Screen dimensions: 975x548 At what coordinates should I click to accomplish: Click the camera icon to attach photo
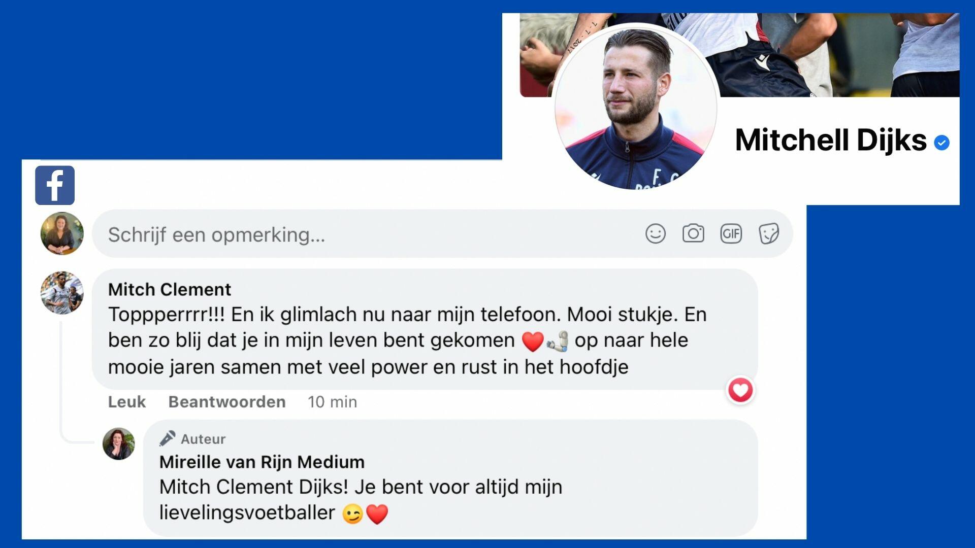click(x=693, y=234)
